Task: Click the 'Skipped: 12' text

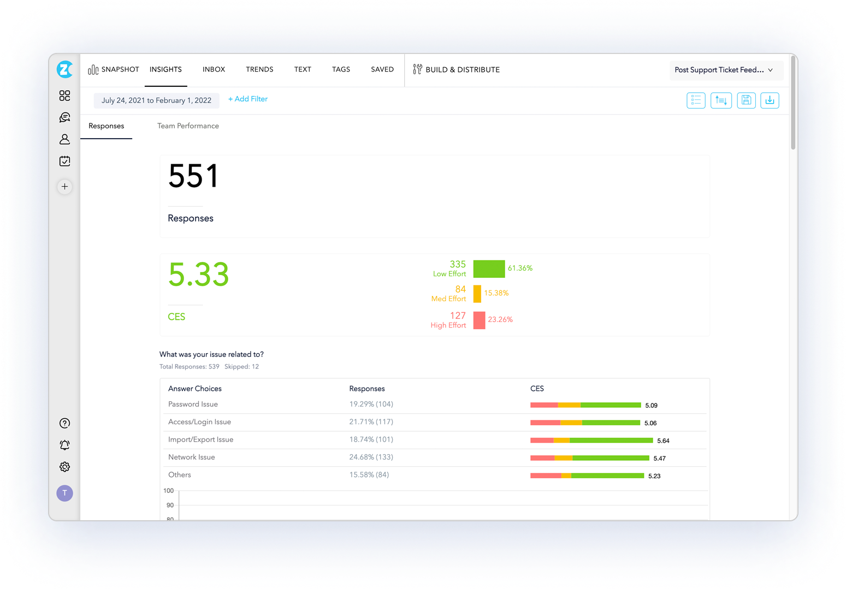Action: (x=241, y=367)
